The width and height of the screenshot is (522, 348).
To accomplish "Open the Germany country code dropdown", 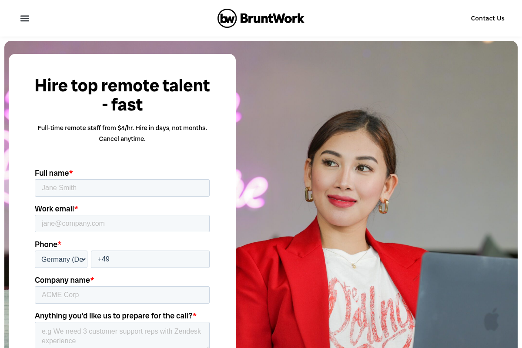I will pos(61,259).
